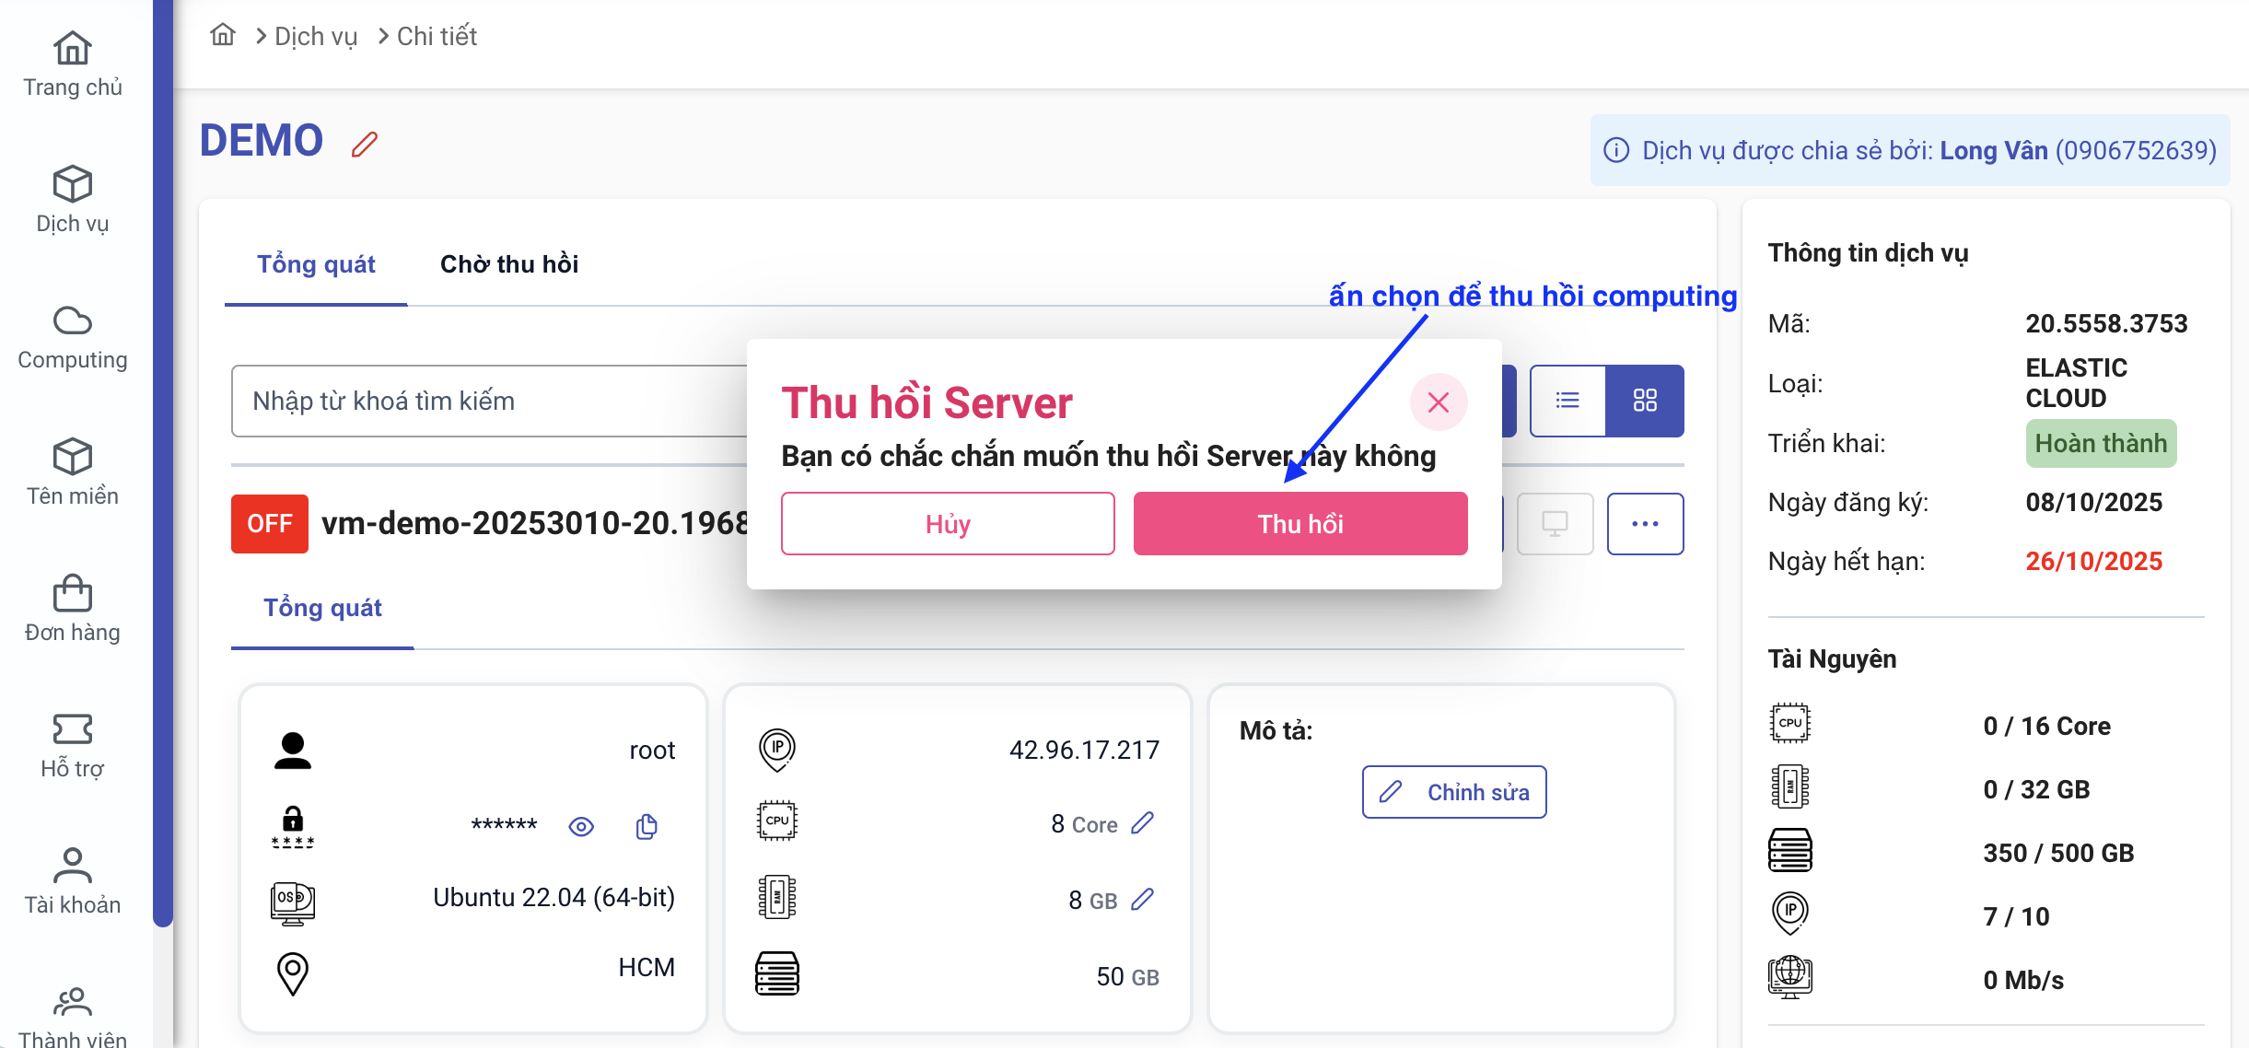Click home icon in breadcrumb
This screenshot has width=2249, height=1048.
[x=223, y=36]
